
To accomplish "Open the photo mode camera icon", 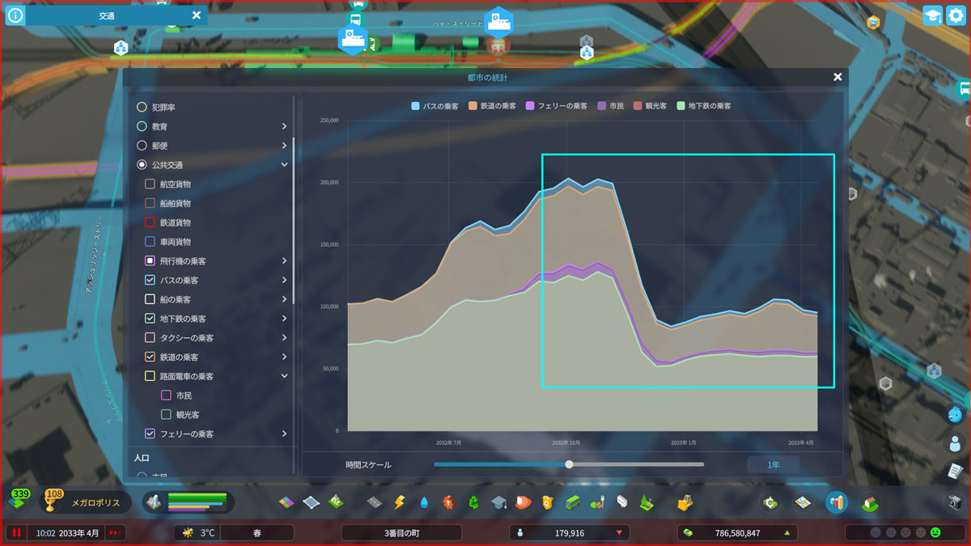I will click(955, 502).
